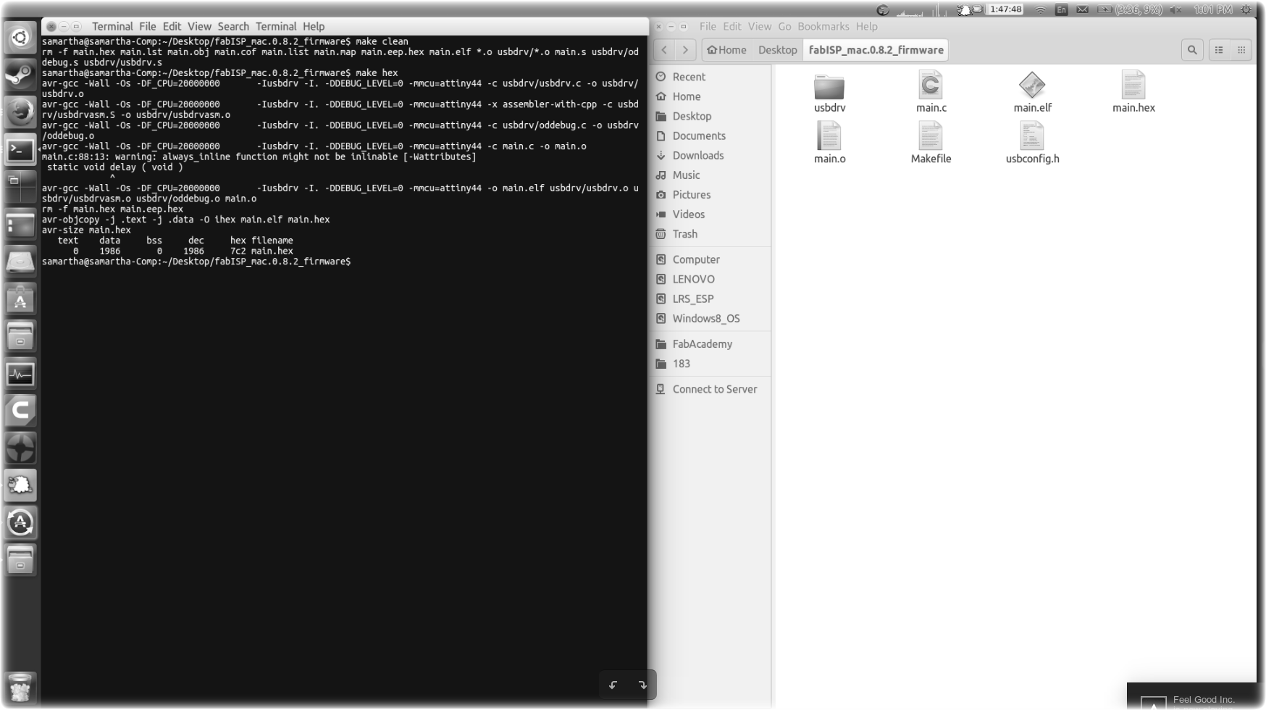Click the Desktop path button in Files
The width and height of the screenshot is (1266, 710).
coord(777,50)
